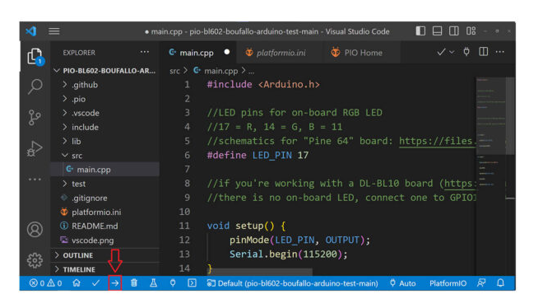Screen dimensions: 543x308
Task: Click the PlatformIO Clean trash icon
Action: [134, 283]
